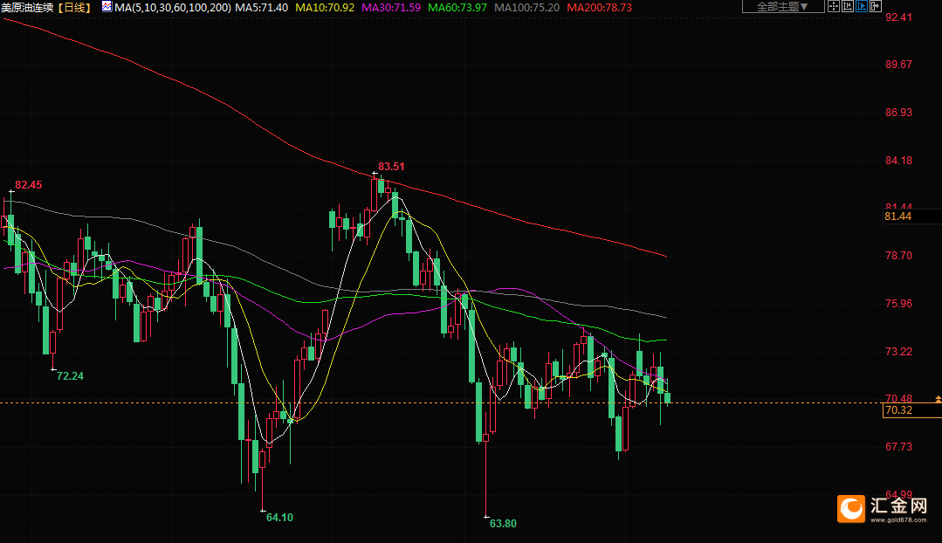
Task: Click the MA10:70.92 value
Action: click(325, 8)
